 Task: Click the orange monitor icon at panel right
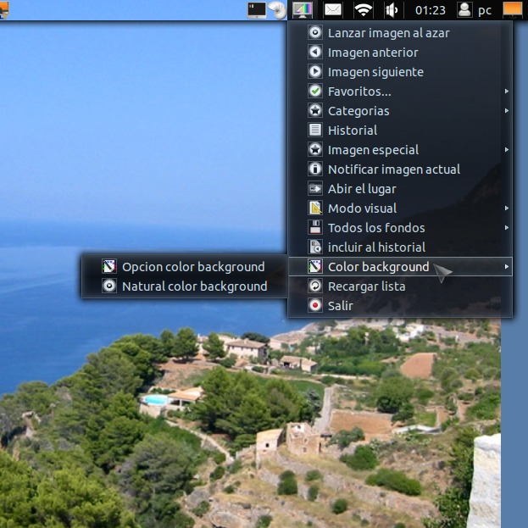pyautogui.click(x=513, y=9)
